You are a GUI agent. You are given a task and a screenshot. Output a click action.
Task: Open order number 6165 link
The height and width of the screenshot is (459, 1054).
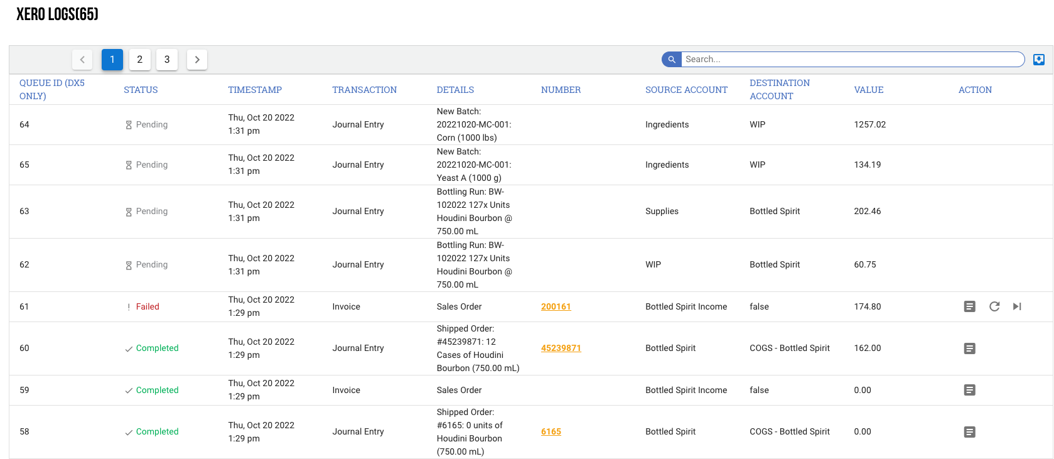tap(551, 431)
